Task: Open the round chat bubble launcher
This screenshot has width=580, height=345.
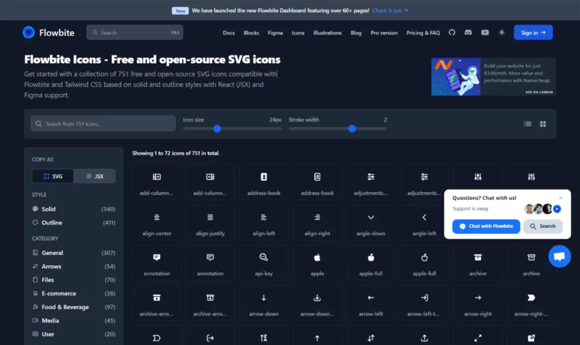Action: click(x=559, y=256)
